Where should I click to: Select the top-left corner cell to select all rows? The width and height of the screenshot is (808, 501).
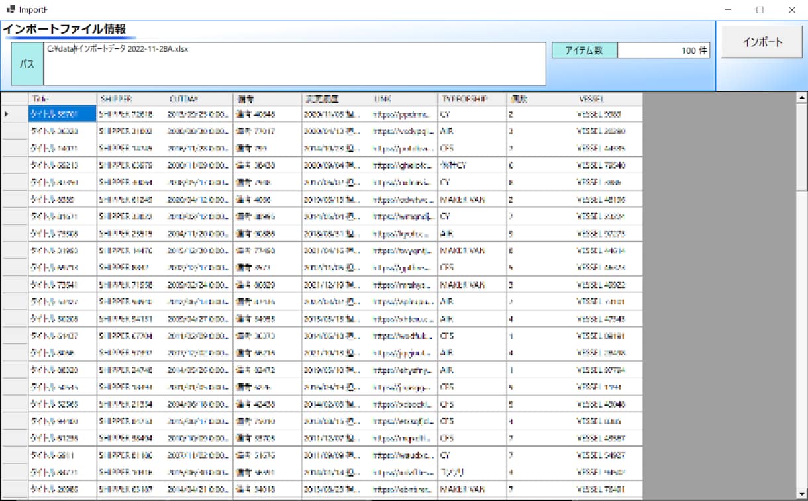tap(15, 99)
